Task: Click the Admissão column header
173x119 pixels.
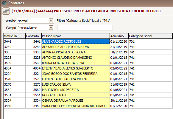Action: (x=119, y=36)
